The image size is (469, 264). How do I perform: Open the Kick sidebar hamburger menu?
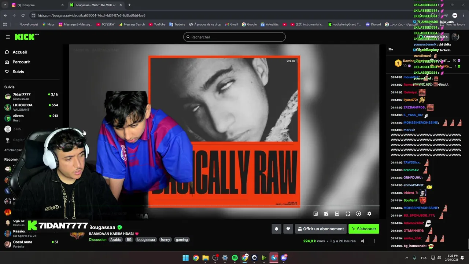[8, 37]
